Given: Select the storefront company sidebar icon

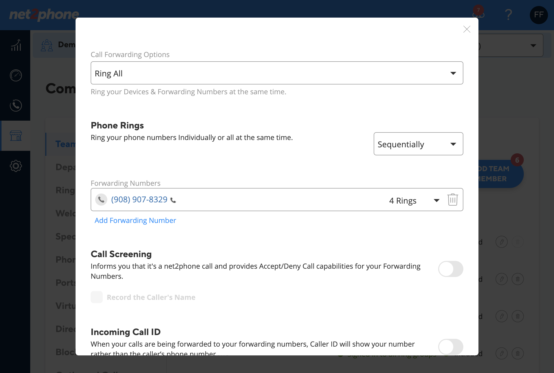Looking at the screenshot, I should tap(16, 136).
